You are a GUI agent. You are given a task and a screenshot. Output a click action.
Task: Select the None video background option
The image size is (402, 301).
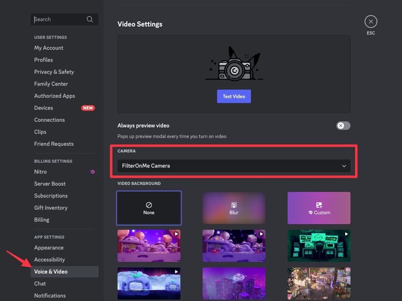click(x=149, y=207)
